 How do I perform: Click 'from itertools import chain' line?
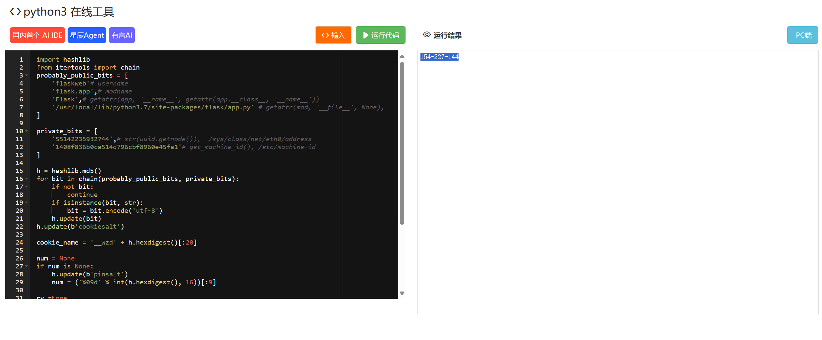[x=88, y=68]
